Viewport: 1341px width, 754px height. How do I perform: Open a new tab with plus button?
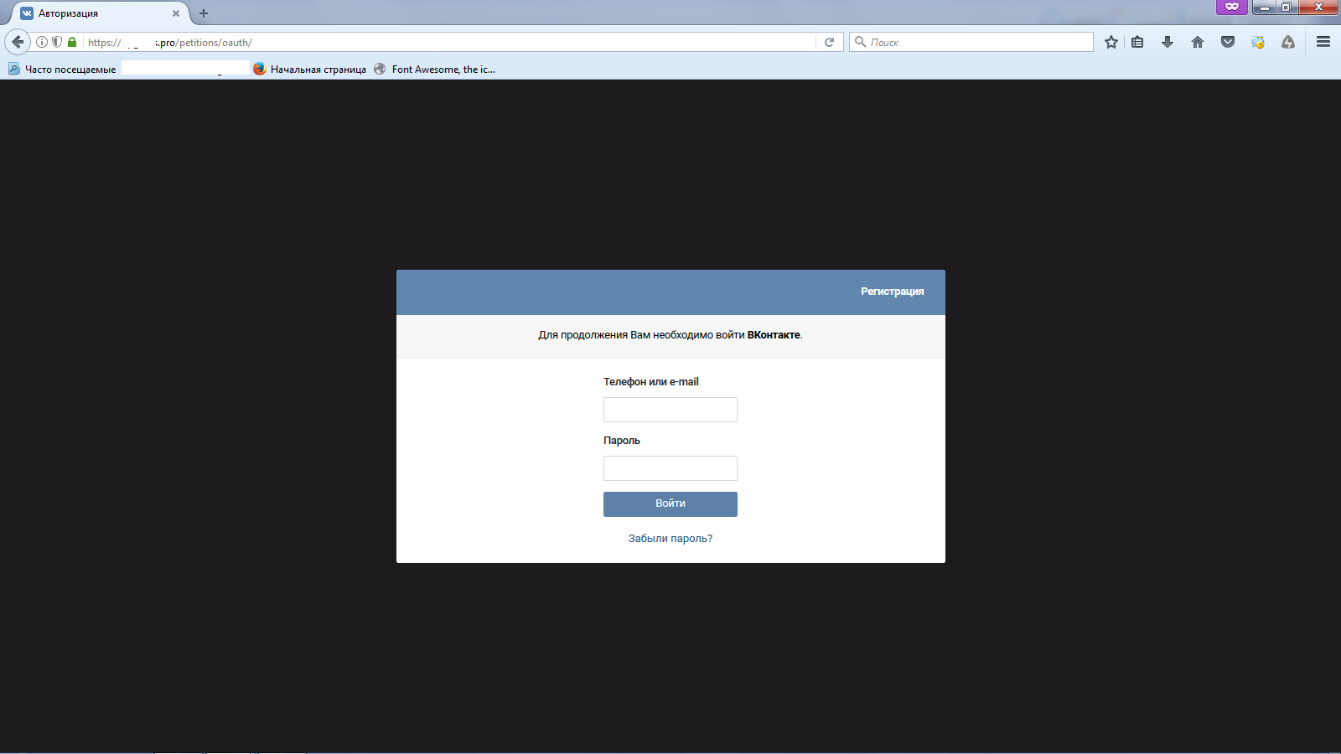[204, 13]
